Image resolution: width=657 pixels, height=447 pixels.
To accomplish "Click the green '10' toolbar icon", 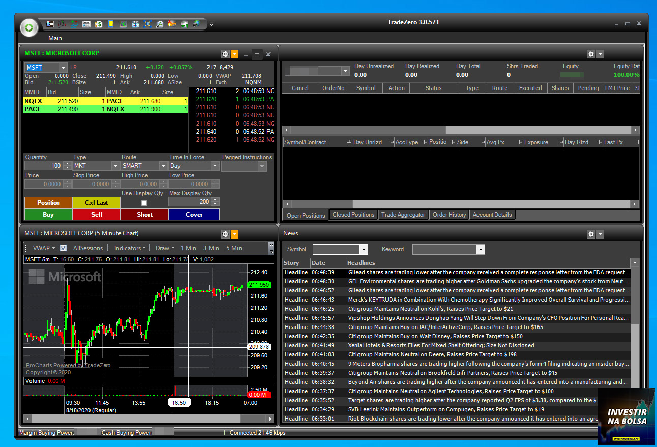I will coord(123,24).
